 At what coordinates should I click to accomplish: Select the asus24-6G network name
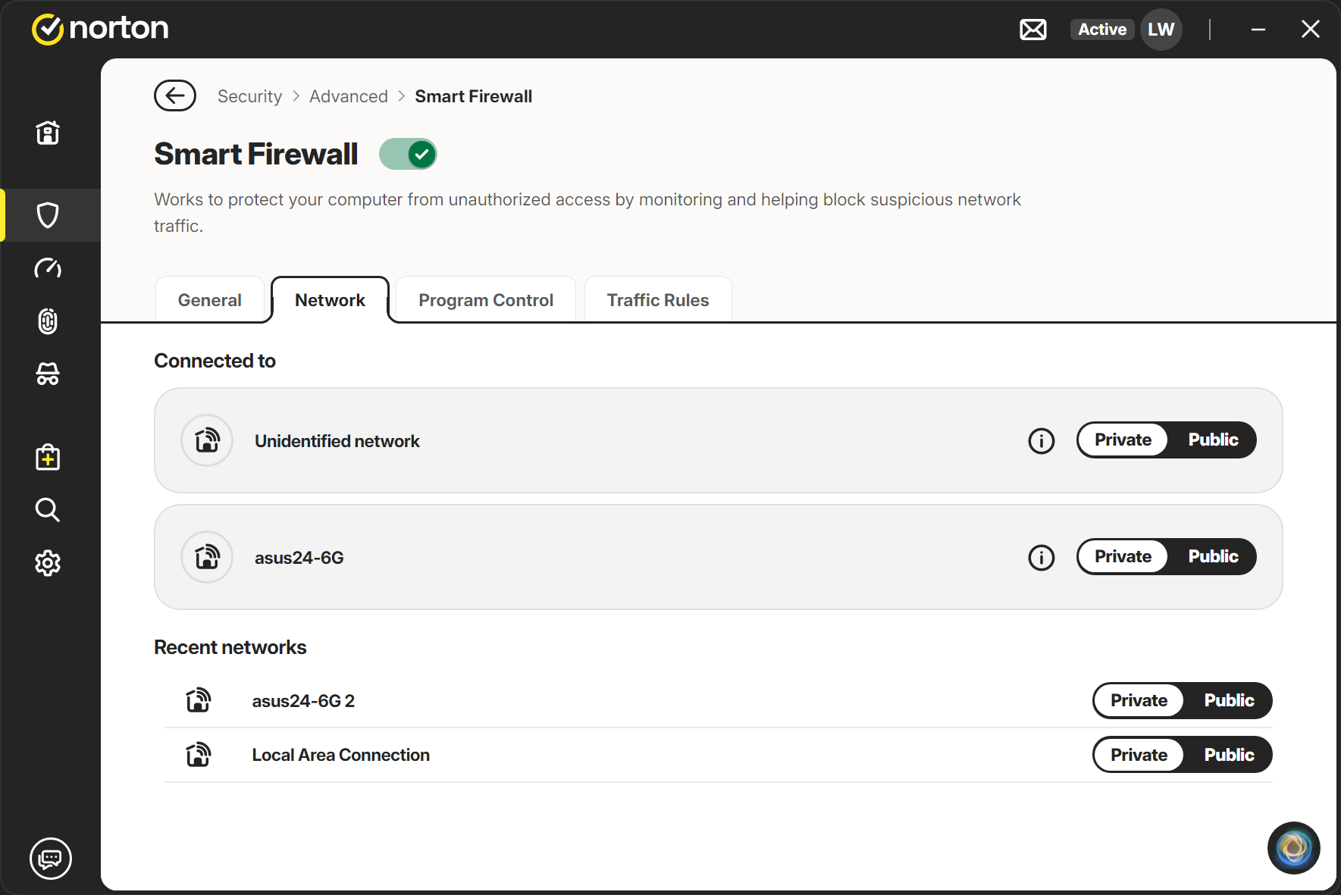[299, 558]
